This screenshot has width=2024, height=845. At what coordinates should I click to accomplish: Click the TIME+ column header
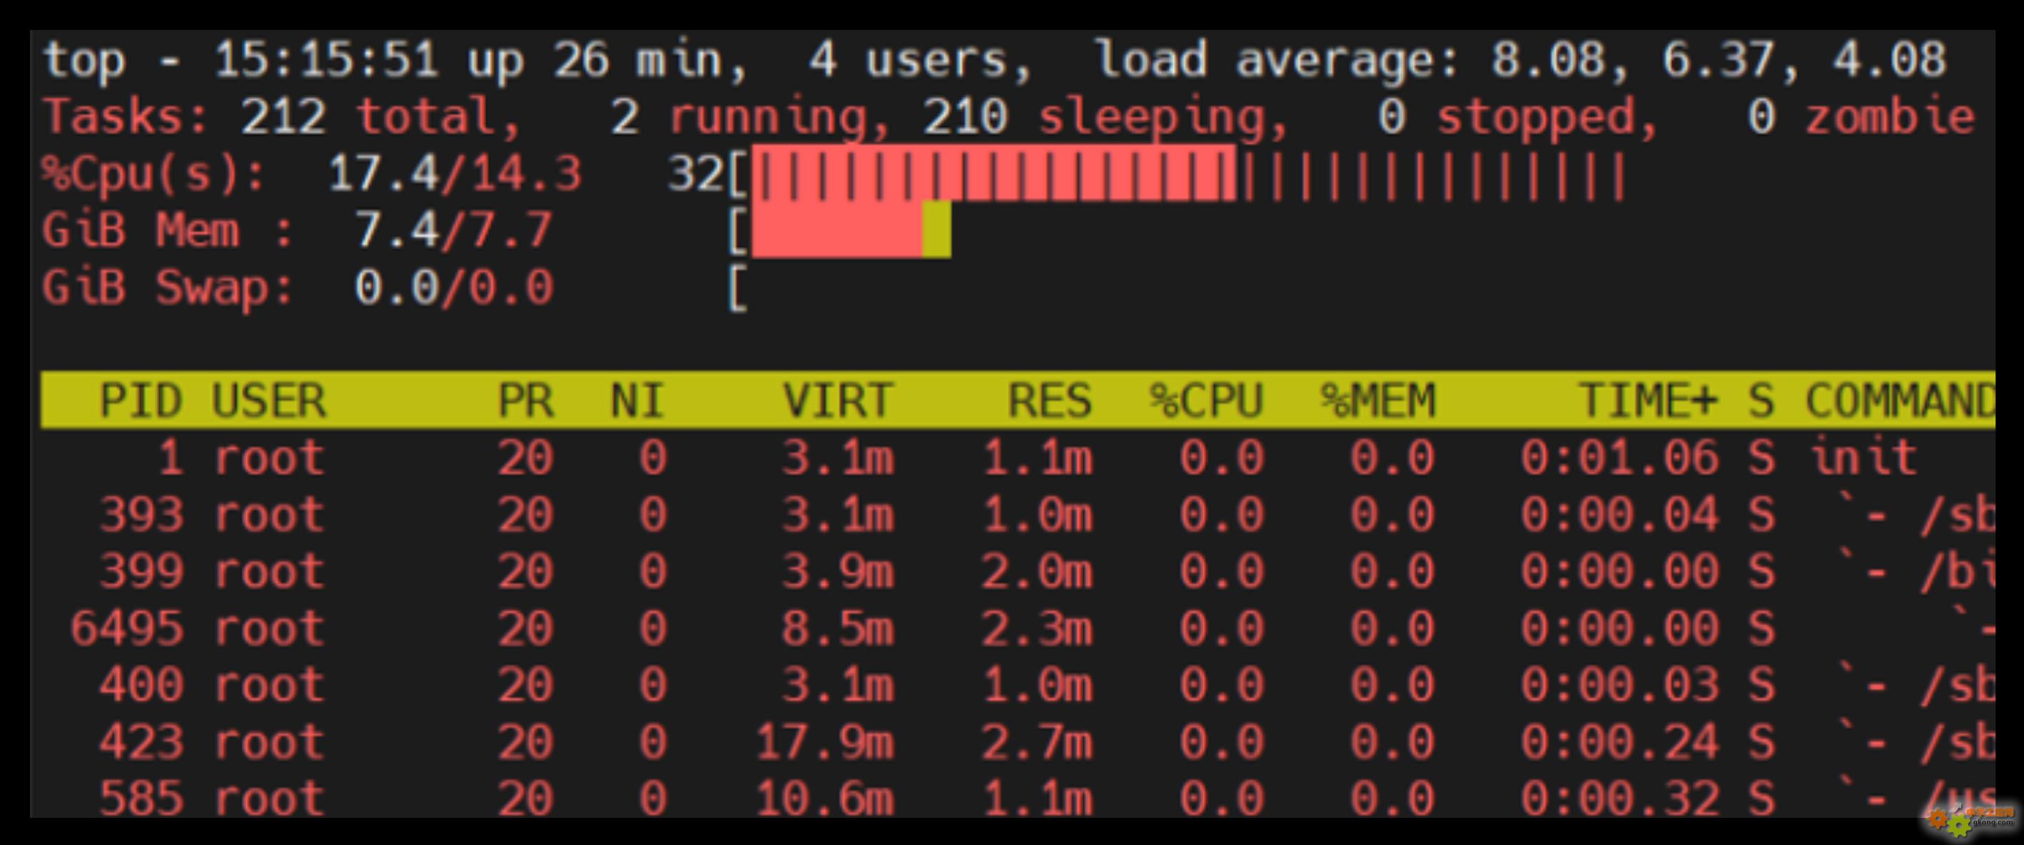pyautogui.click(x=1647, y=401)
